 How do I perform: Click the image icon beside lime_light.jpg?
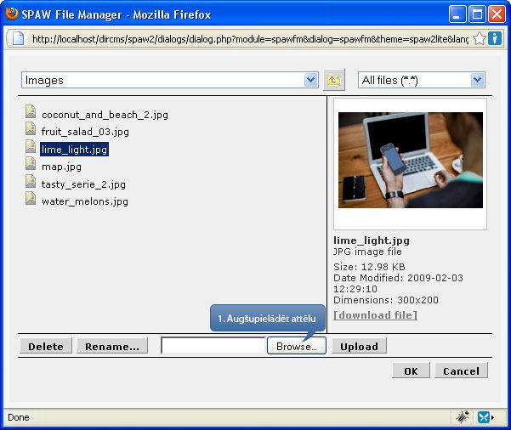[31, 146]
